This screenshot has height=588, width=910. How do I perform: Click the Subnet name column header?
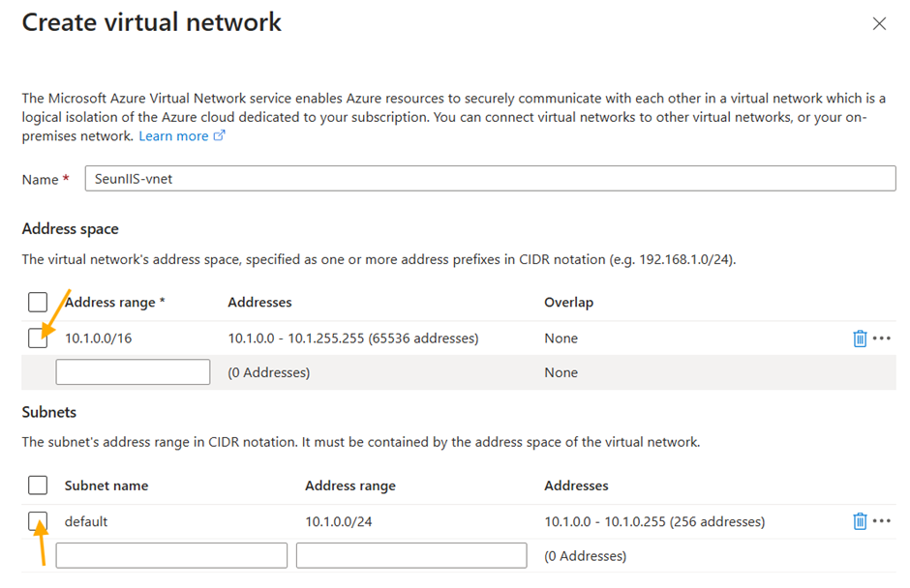point(106,485)
